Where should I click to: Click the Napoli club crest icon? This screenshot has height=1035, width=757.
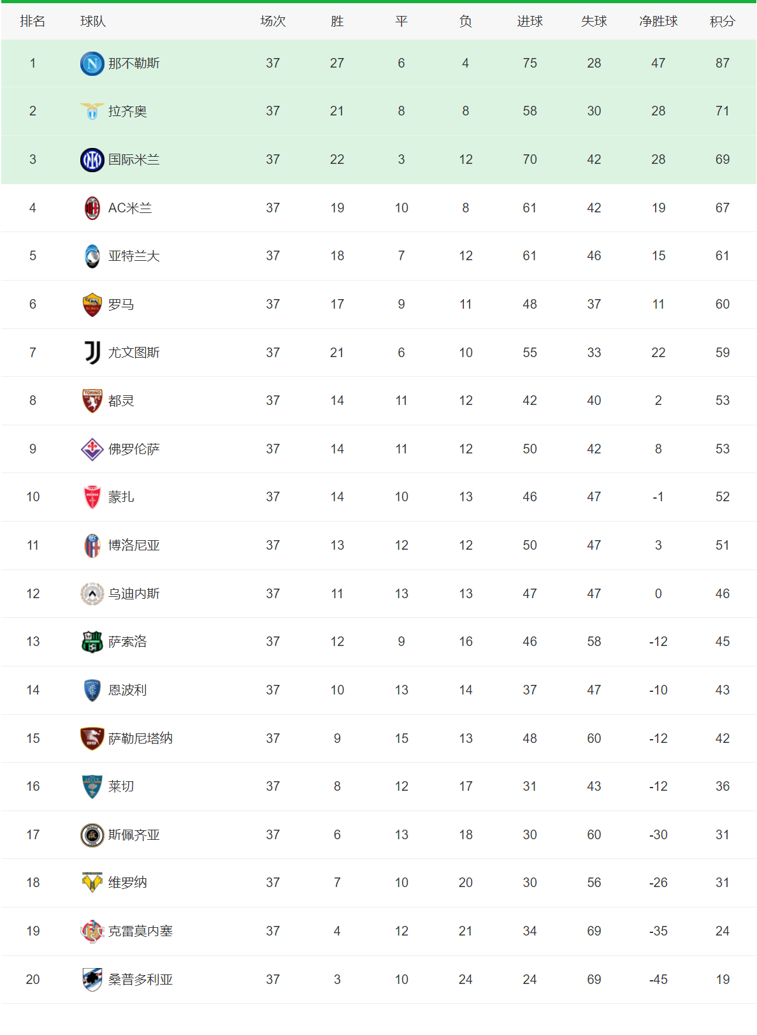[x=92, y=63]
